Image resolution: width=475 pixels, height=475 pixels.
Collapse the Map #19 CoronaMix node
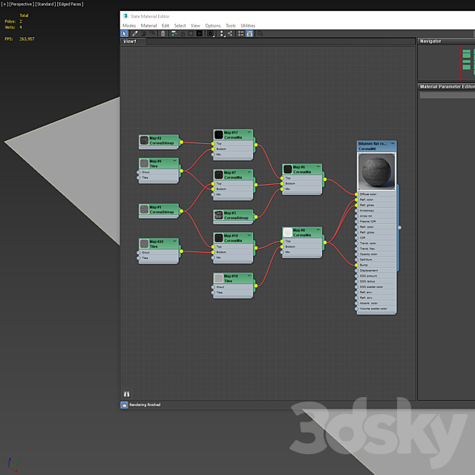249,235
